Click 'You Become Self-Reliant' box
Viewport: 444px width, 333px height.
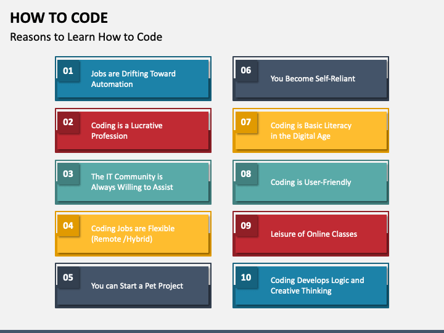pyautogui.click(x=311, y=79)
